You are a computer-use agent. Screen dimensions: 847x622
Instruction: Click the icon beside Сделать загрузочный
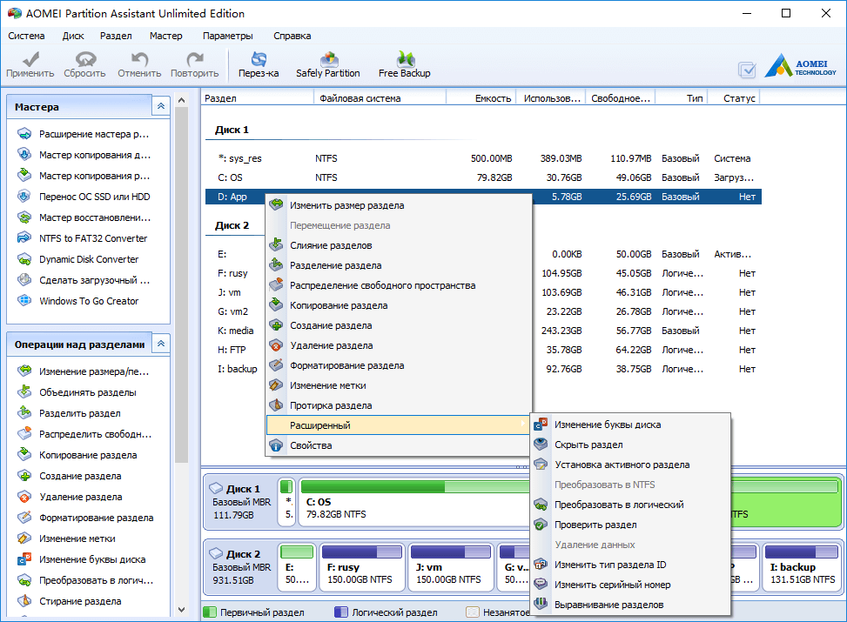pos(24,280)
